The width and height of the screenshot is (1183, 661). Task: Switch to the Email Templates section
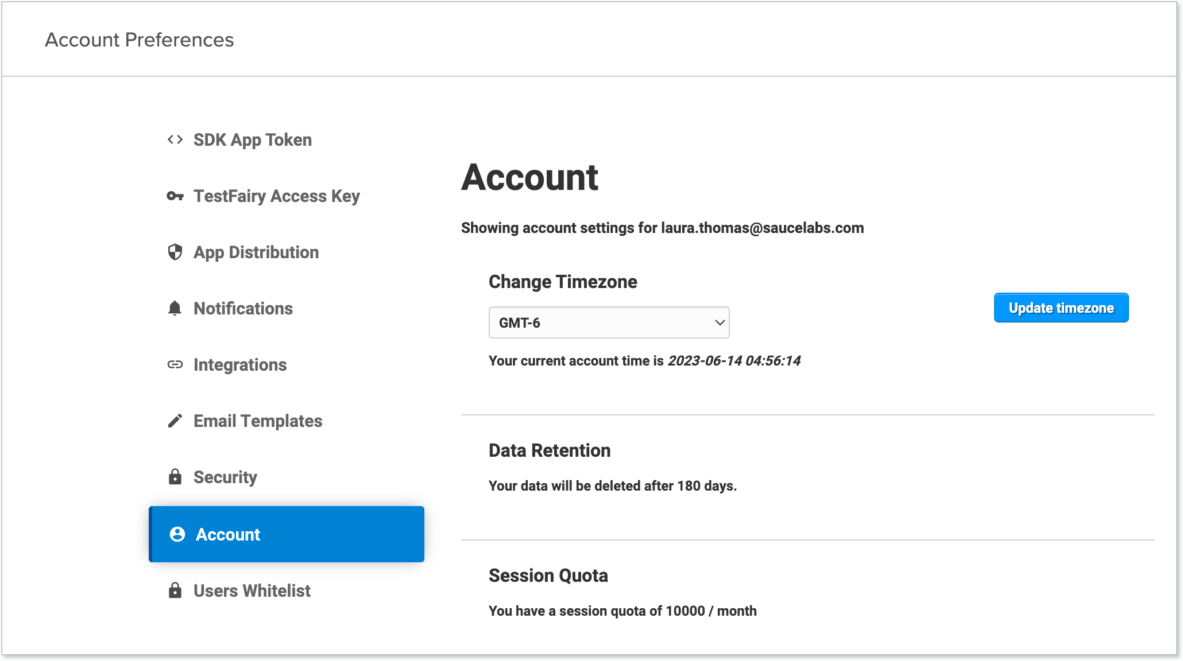point(257,421)
